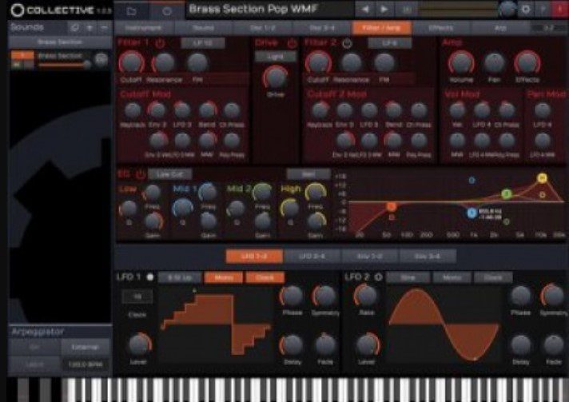Viewport: 569px width, 402px height.
Task: Click the LFO 2 Rate knob
Action: coord(366,295)
